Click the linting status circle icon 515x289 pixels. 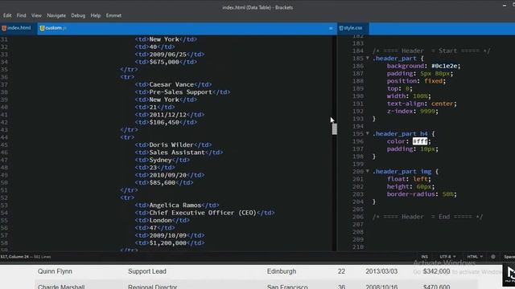pyautogui.click(x=493, y=257)
